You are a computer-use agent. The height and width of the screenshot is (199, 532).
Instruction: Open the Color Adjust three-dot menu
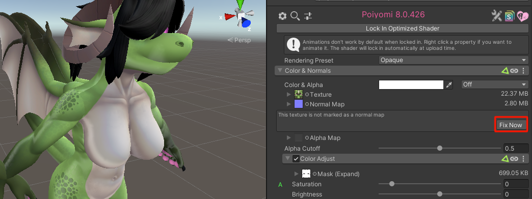click(523, 159)
